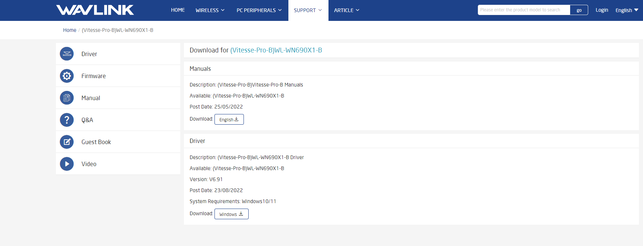Click the Login link
Image resolution: width=643 pixels, height=246 pixels.
601,10
